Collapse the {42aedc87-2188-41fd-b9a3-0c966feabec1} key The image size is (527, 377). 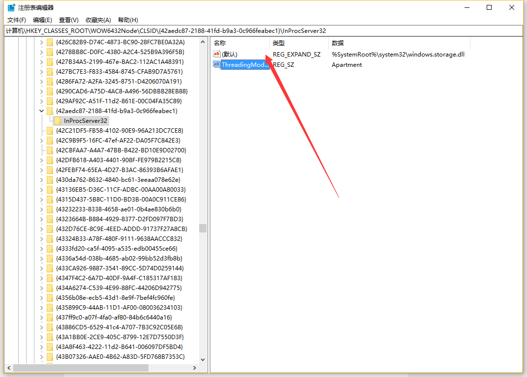pos(41,111)
